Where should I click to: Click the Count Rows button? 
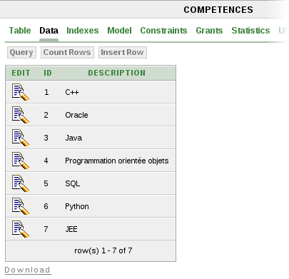pos(67,52)
